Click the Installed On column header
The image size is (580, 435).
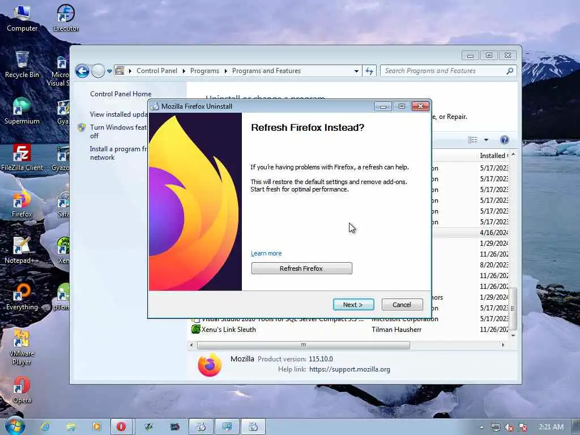pos(493,156)
